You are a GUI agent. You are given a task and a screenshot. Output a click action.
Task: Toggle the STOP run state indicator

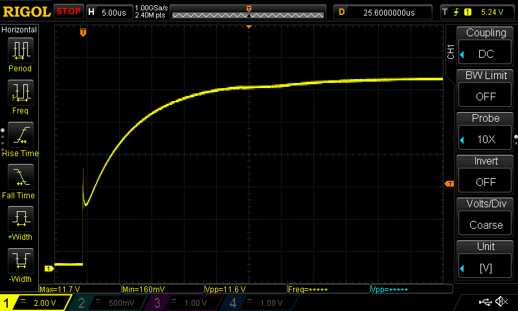[x=68, y=11]
